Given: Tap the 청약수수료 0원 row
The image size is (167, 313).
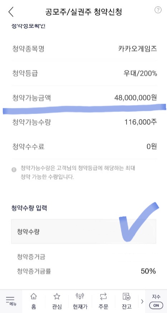Looking at the screenshot, I should click(84, 147).
